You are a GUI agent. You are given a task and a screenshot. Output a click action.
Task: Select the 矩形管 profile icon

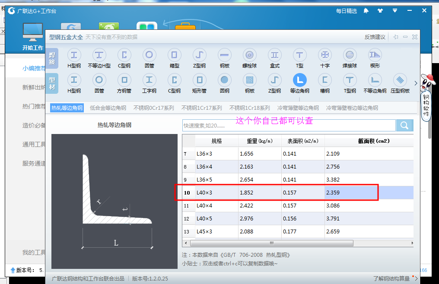[199, 80]
